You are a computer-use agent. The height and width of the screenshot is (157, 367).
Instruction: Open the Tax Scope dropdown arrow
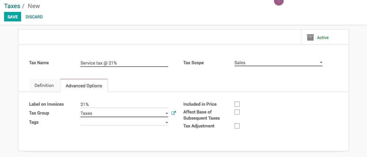[x=321, y=63]
